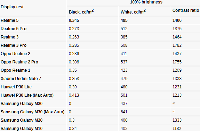Click the Contrast ratio column header
The width and height of the screenshot is (200, 131).
(186, 10)
